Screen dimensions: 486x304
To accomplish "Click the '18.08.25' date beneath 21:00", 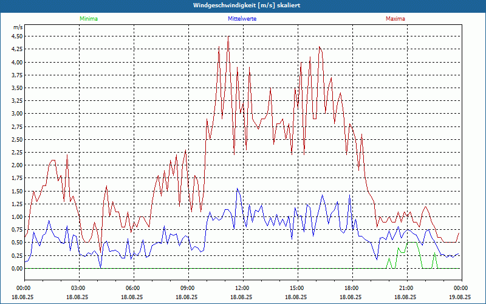I will 405,297.
